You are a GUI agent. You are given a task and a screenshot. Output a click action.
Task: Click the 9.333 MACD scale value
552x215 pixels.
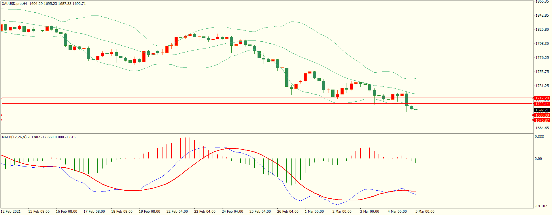click(539, 137)
